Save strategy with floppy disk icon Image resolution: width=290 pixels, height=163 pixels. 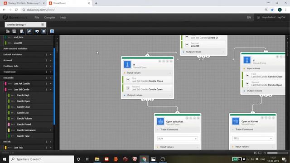[14, 31]
